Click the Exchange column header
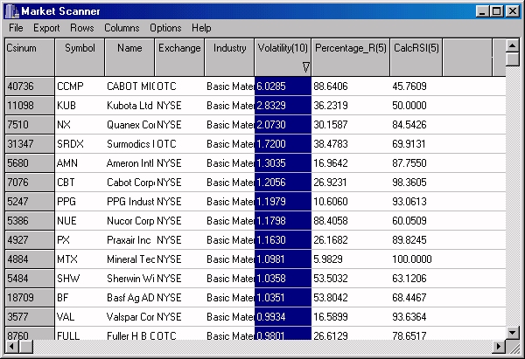525x359 pixels. 179,57
